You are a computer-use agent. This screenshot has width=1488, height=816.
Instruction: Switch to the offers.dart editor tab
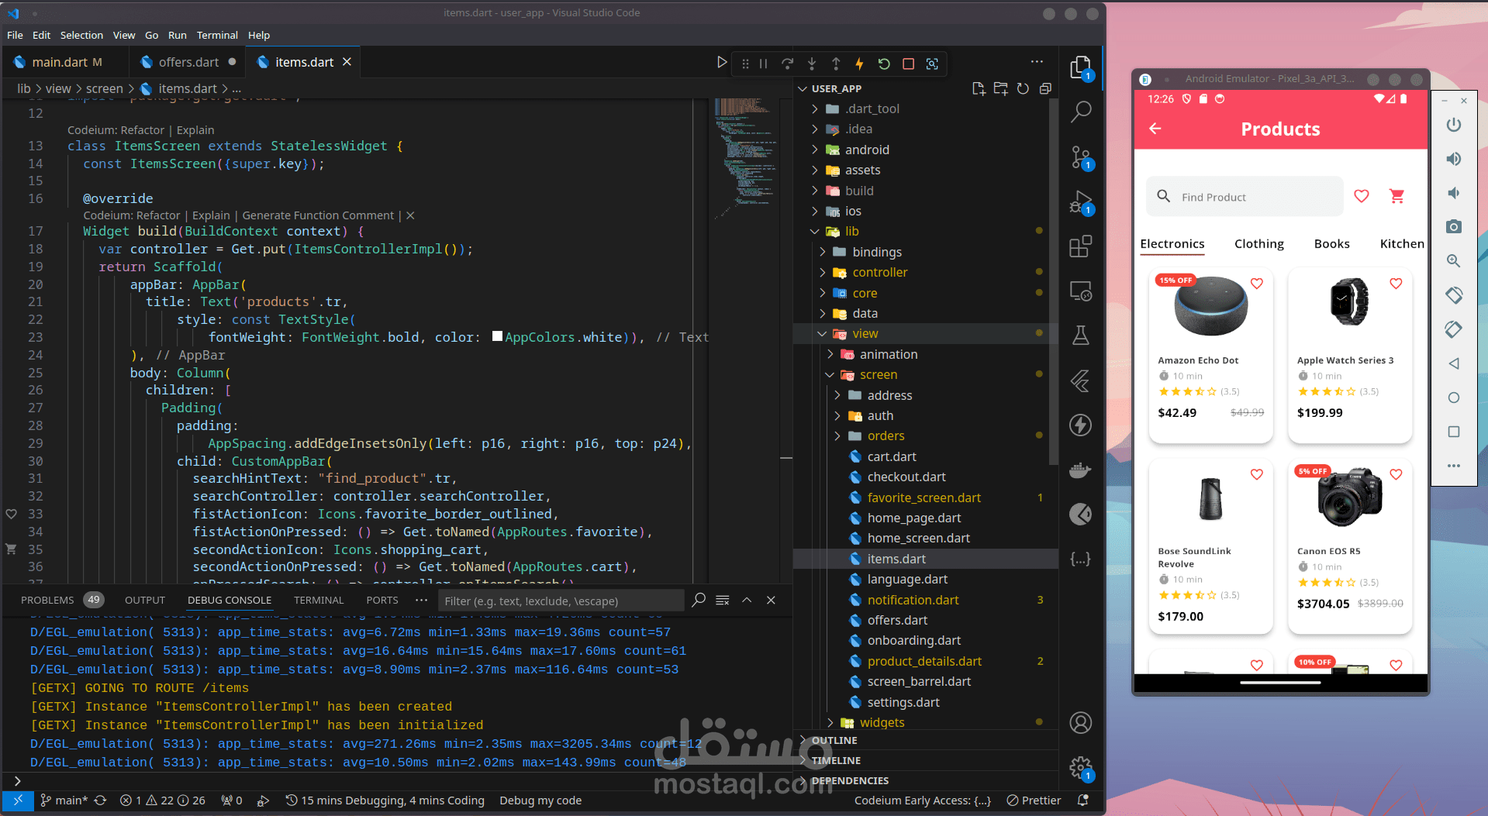(x=188, y=62)
